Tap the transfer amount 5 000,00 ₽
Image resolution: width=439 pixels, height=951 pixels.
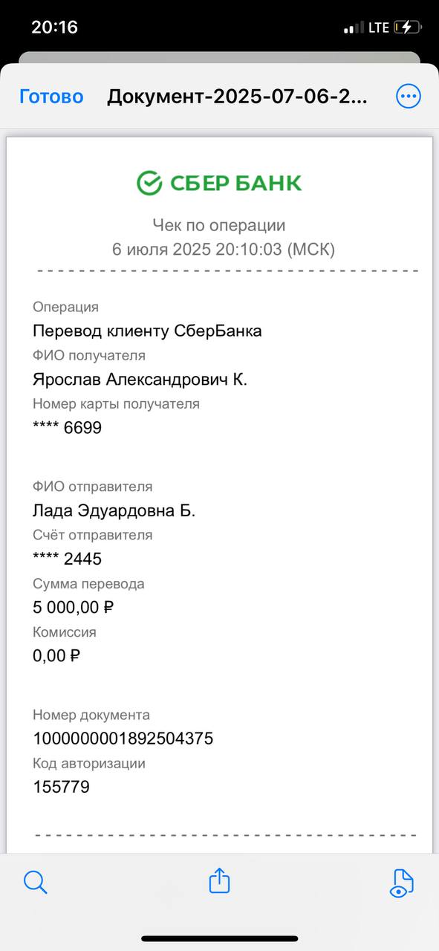(74, 608)
